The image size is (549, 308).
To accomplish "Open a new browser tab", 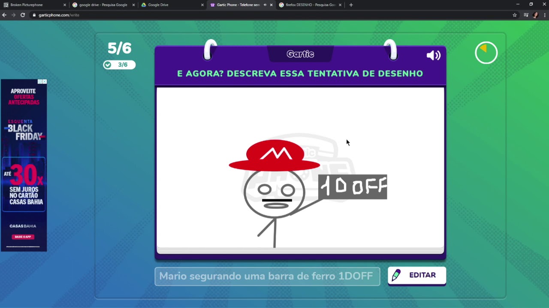I will (351, 5).
